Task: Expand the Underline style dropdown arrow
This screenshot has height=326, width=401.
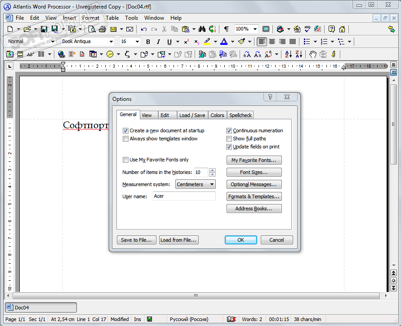Action: click(178, 42)
